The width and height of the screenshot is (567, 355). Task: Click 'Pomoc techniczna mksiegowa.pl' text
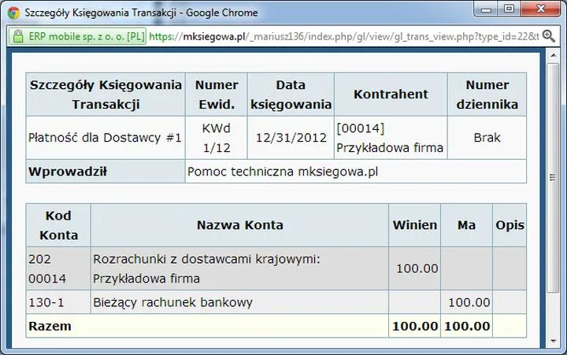pyautogui.click(x=283, y=172)
